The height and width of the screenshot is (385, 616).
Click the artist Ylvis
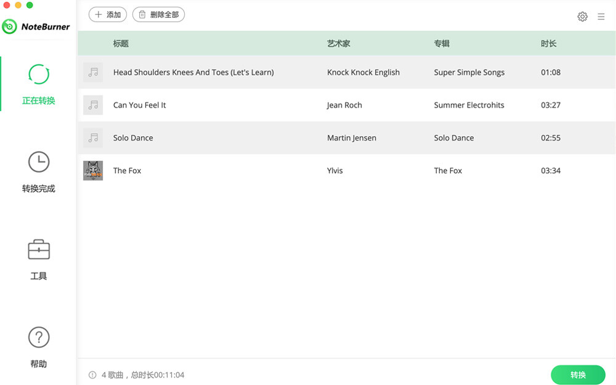point(334,171)
